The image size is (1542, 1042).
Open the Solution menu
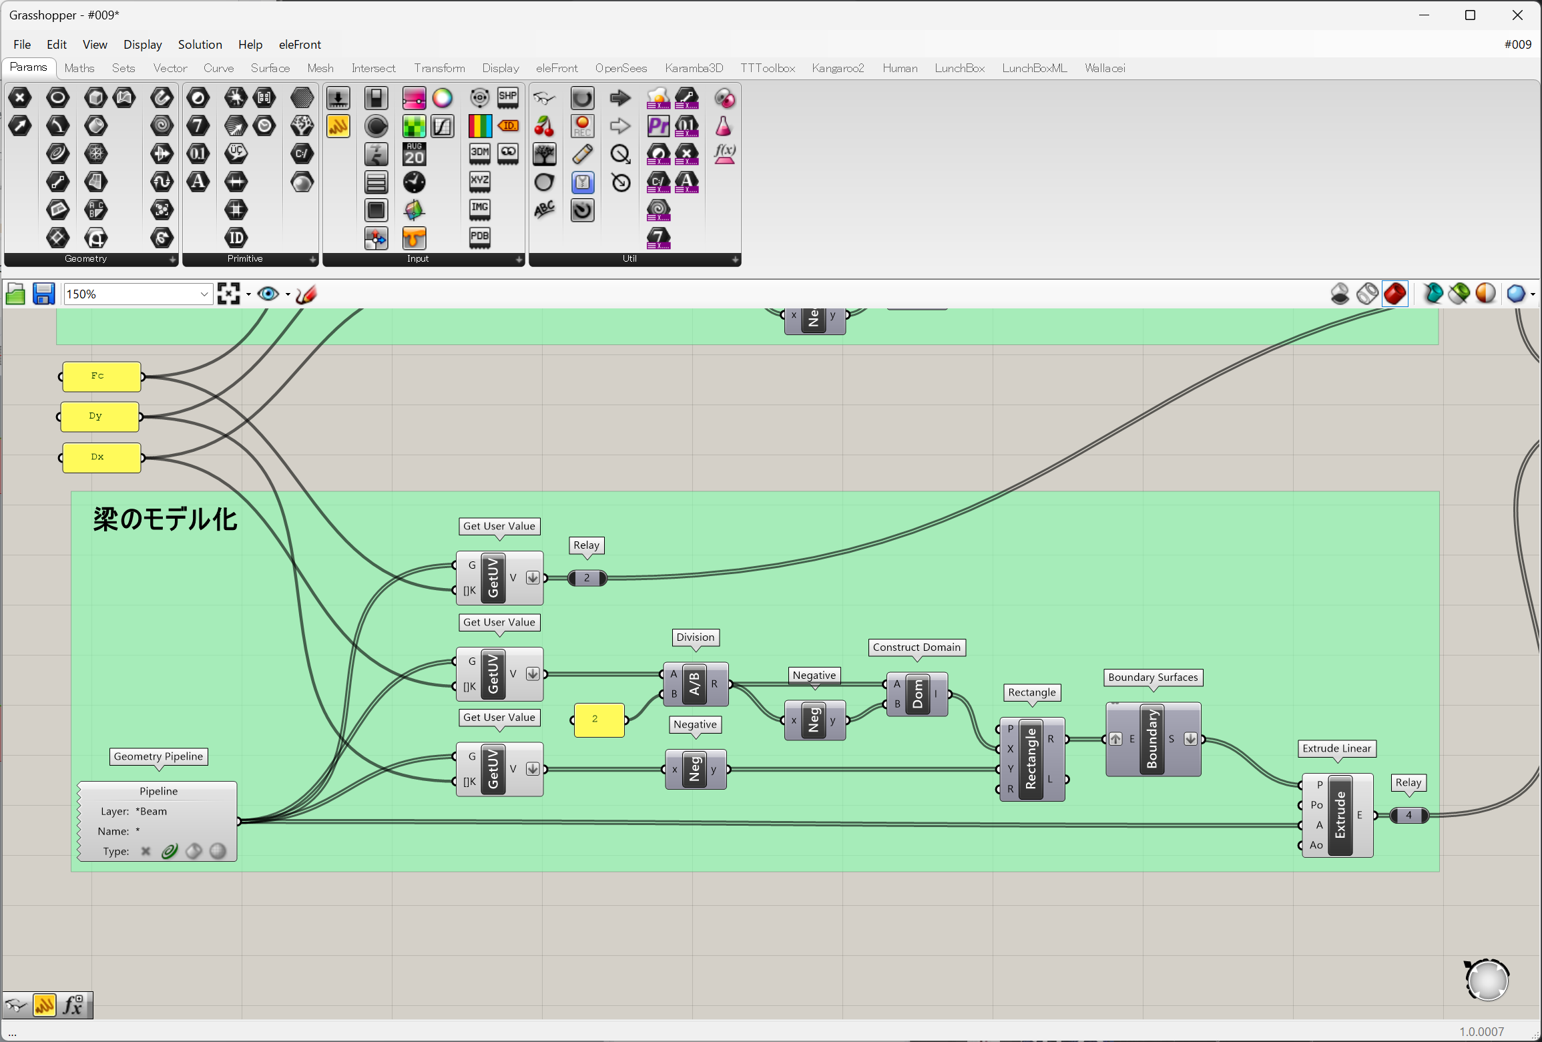point(200,45)
